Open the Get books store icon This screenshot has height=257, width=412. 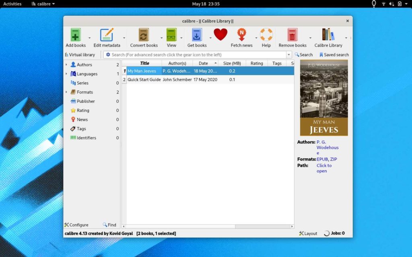coord(197,35)
